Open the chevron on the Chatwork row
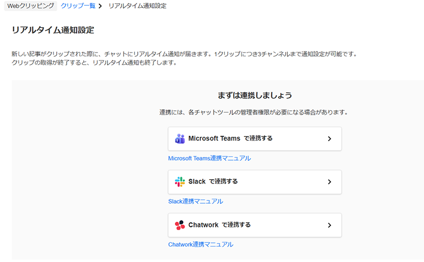 (329, 225)
